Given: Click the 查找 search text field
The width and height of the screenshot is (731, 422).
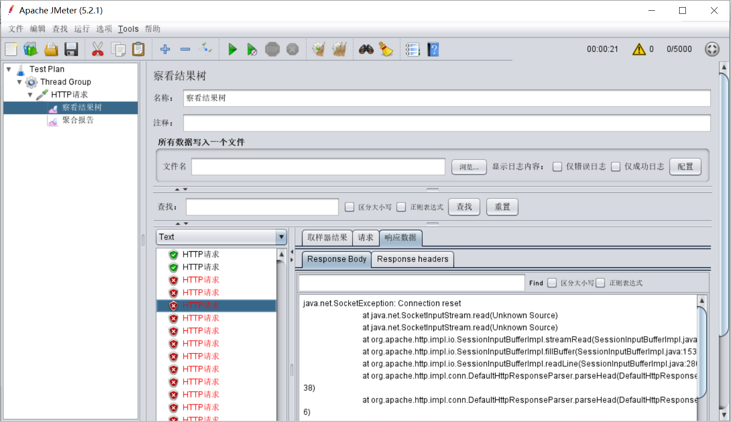Looking at the screenshot, I should [x=262, y=207].
